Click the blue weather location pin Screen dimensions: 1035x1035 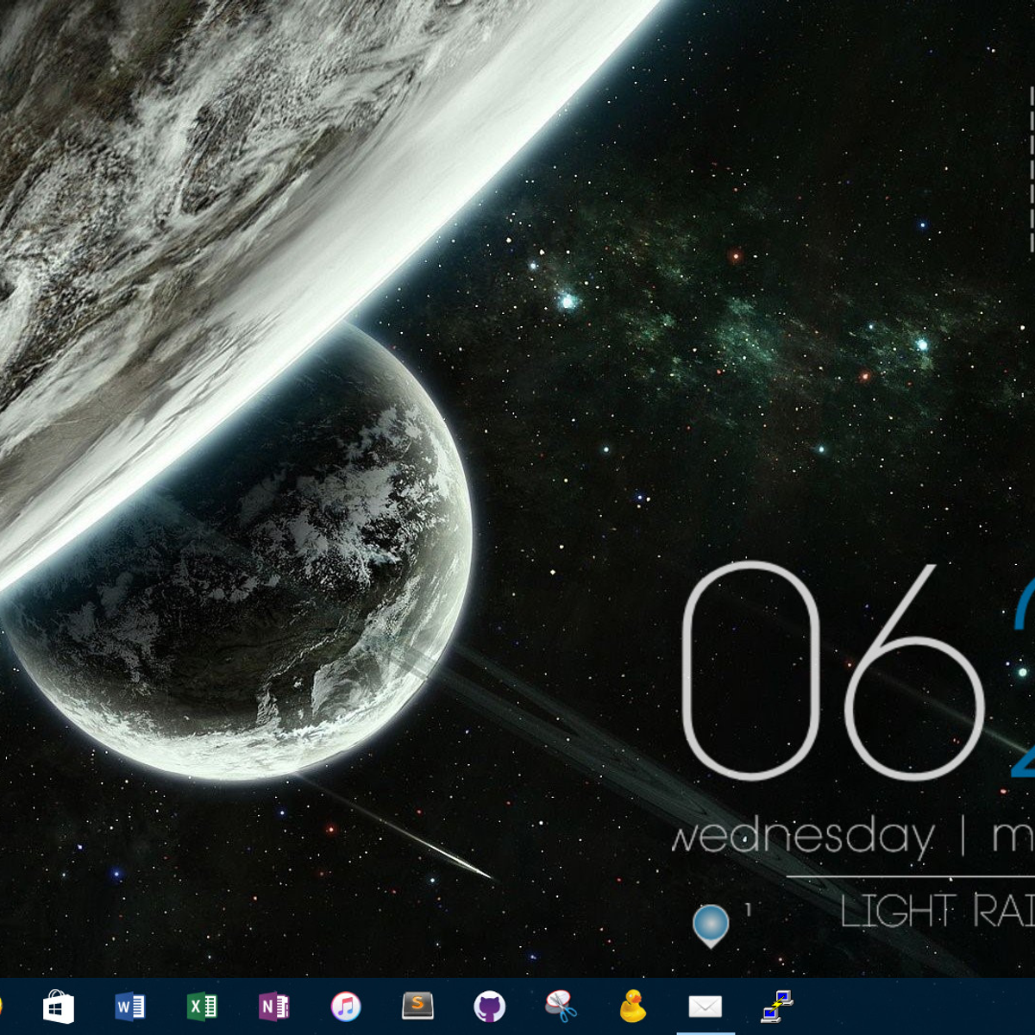point(711,927)
